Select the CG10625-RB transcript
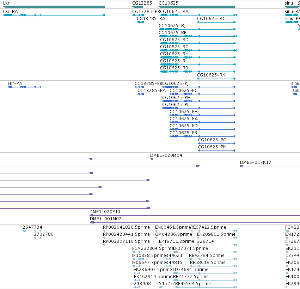 tap(198, 72)
